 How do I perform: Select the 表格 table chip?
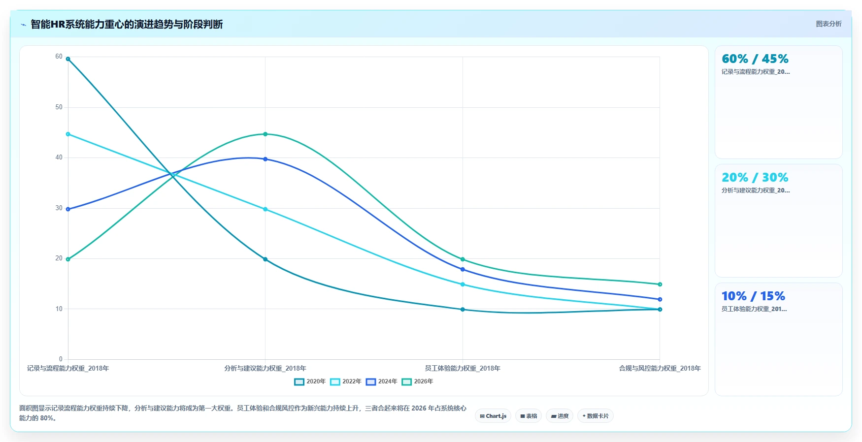point(529,416)
